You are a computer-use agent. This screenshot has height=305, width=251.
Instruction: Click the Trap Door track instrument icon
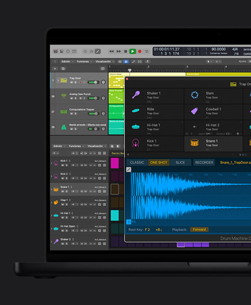click(x=64, y=80)
